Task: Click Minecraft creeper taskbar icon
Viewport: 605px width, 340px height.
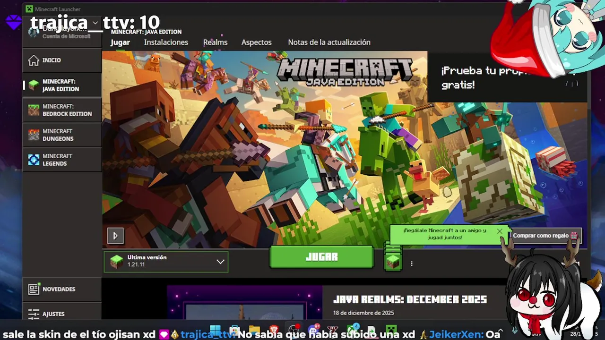Action: (391, 331)
